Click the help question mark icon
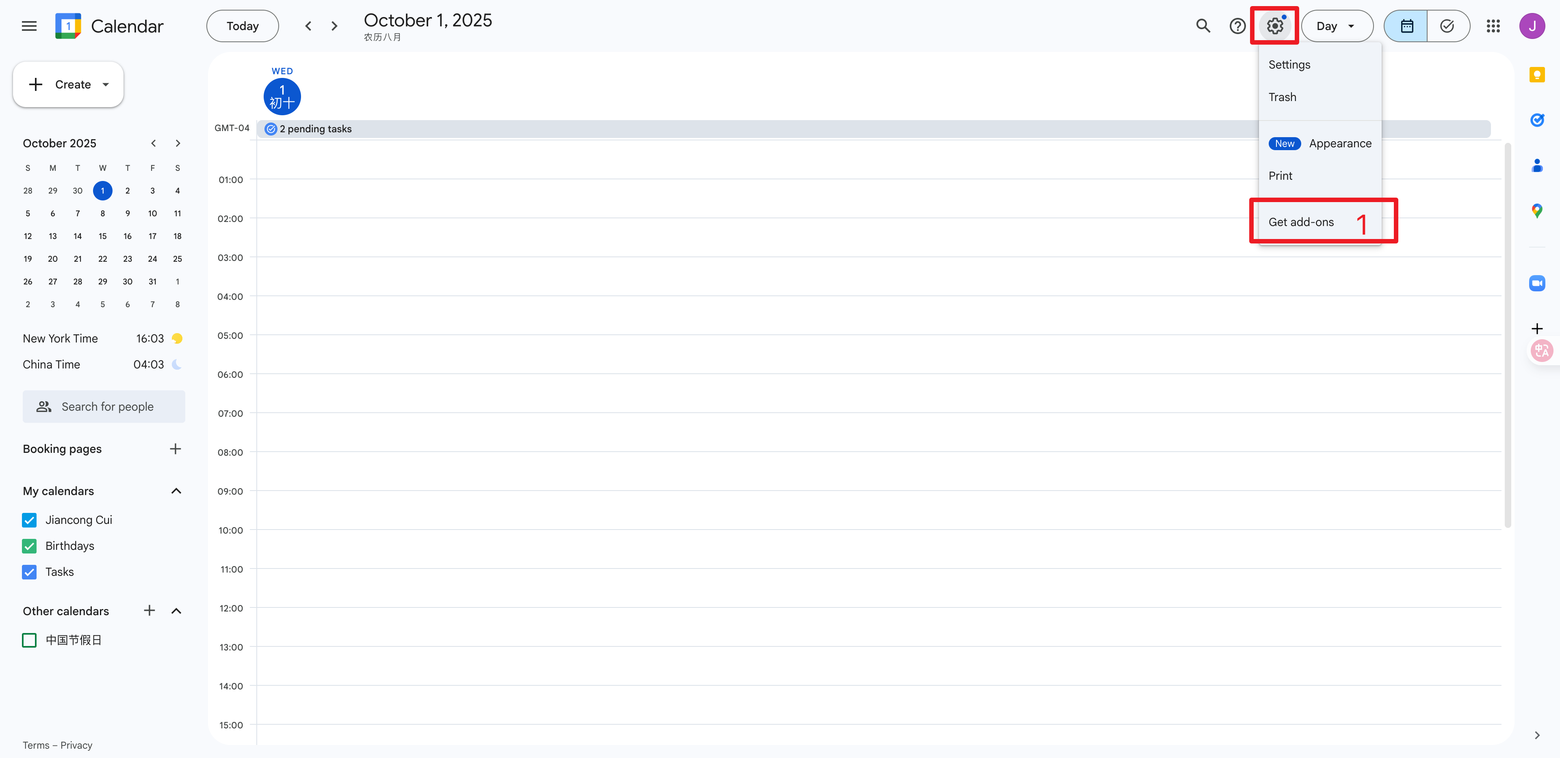This screenshot has width=1560, height=758. pyautogui.click(x=1237, y=26)
